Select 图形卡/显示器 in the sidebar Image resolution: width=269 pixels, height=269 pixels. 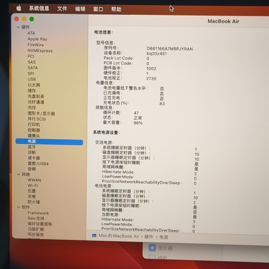click(41, 113)
